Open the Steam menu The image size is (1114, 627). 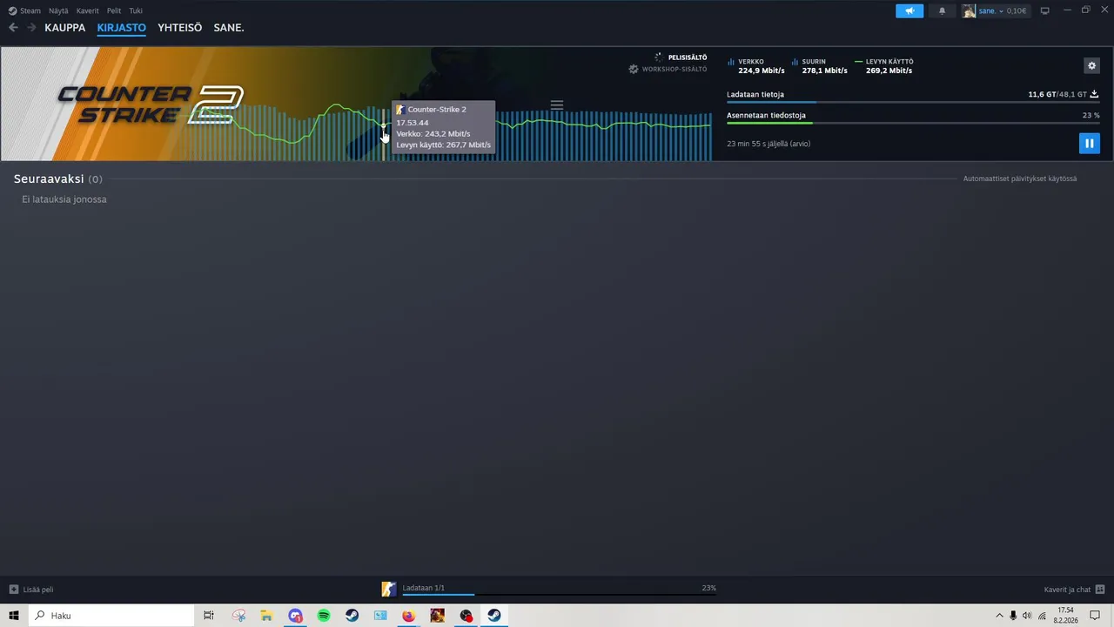coord(24,10)
